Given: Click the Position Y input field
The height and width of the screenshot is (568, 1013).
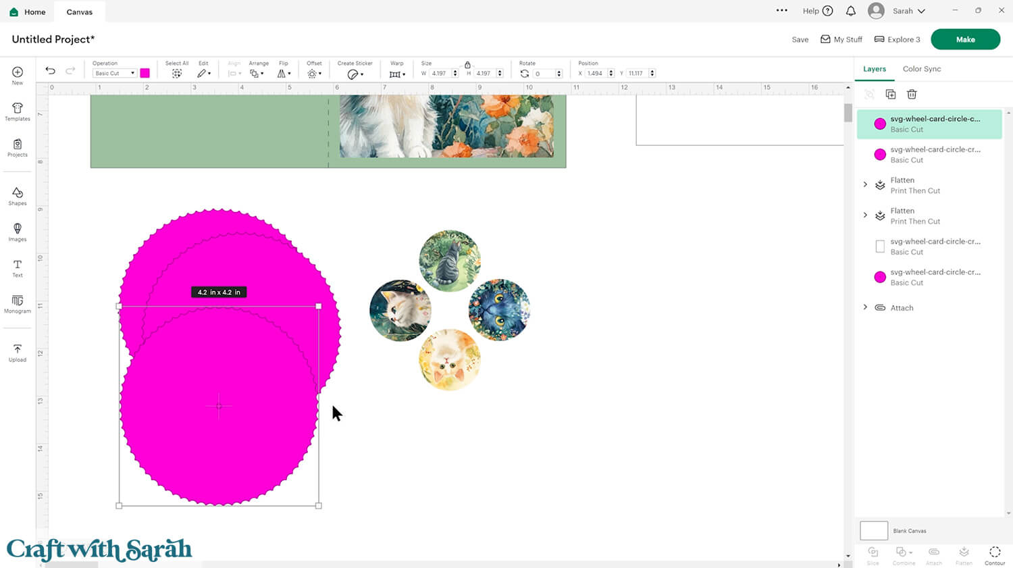Looking at the screenshot, I should coord(637,74).
